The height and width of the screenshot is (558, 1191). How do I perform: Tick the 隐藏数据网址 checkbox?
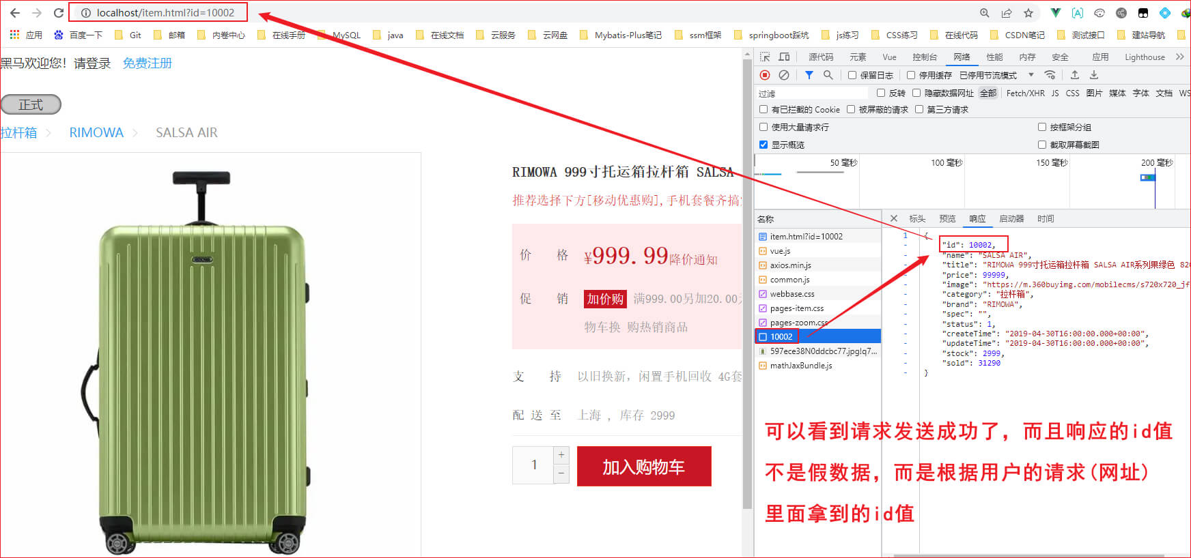coord(916,93)
